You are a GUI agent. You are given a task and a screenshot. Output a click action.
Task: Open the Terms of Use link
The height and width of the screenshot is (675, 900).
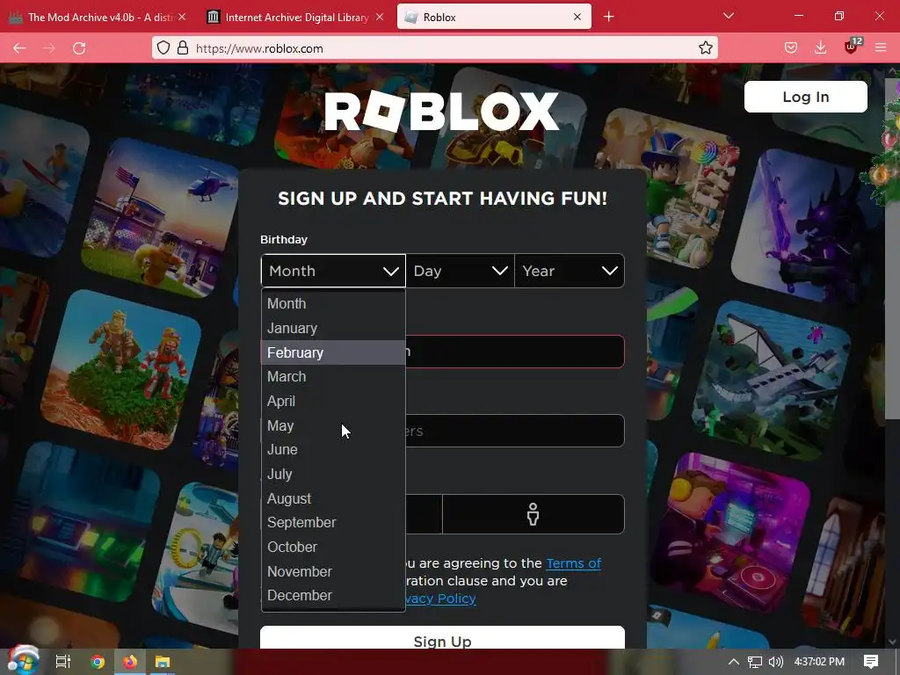coord(573,563)
